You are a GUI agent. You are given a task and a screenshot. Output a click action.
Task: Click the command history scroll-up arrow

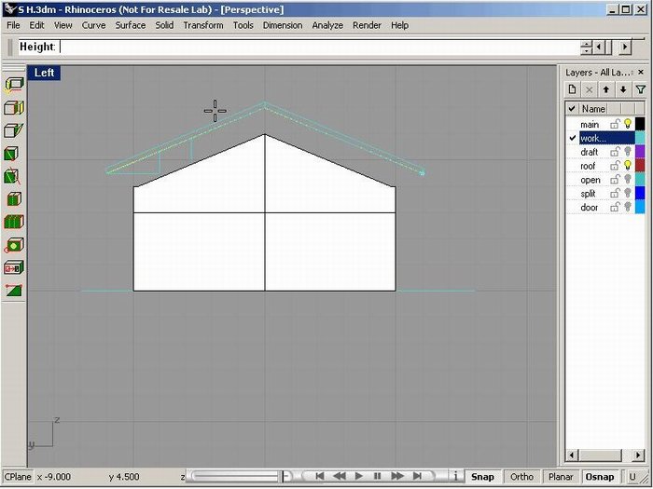(586, 43)
